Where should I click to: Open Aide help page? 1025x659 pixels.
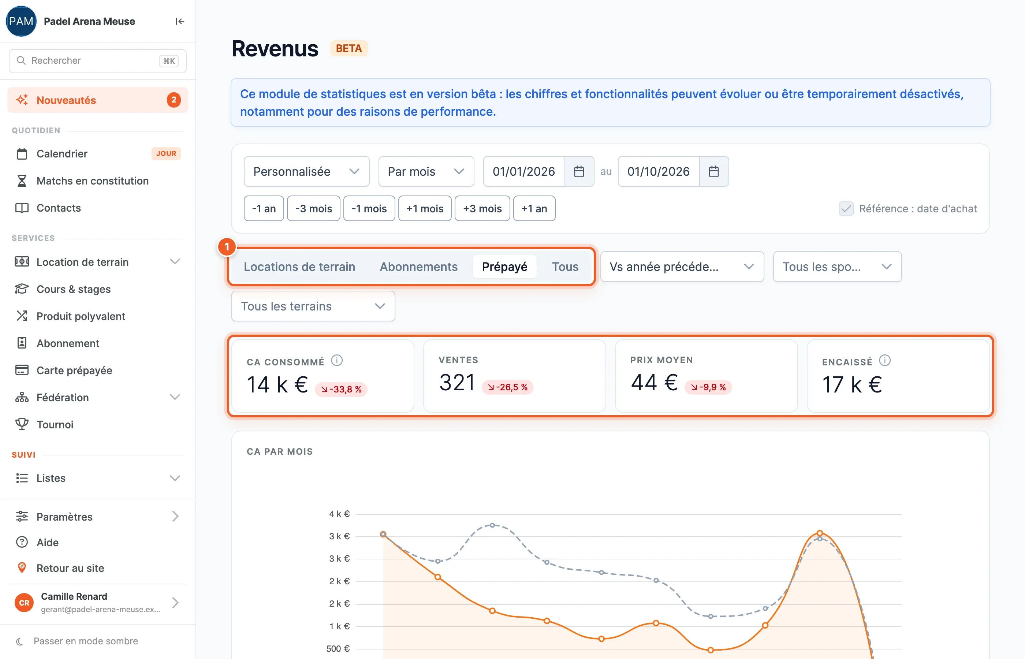click(x=97, y=542)
